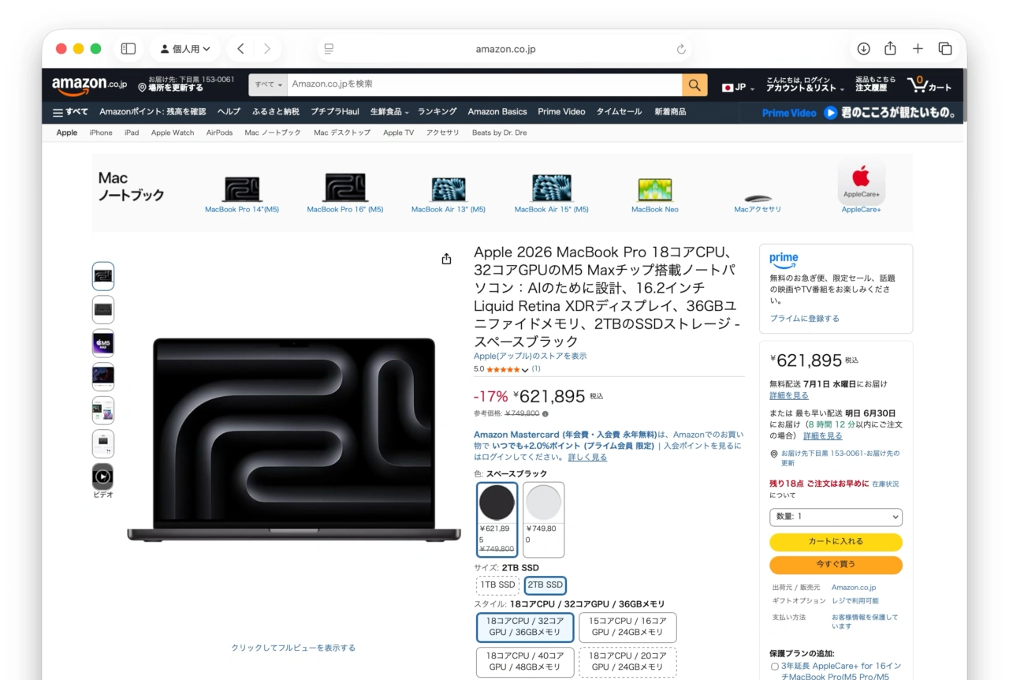Click the orange search magnifier button

coord(694,85)
